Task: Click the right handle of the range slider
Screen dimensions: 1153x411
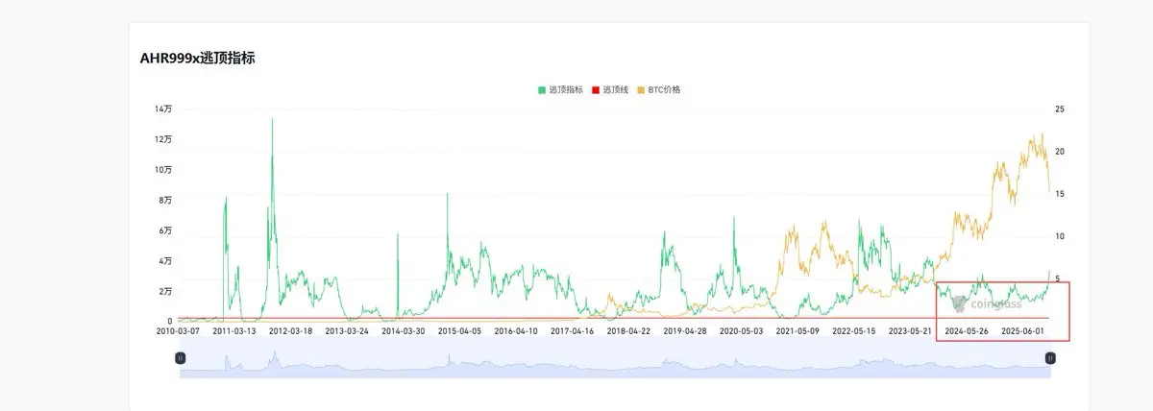Action: [x=1050, y=357]
